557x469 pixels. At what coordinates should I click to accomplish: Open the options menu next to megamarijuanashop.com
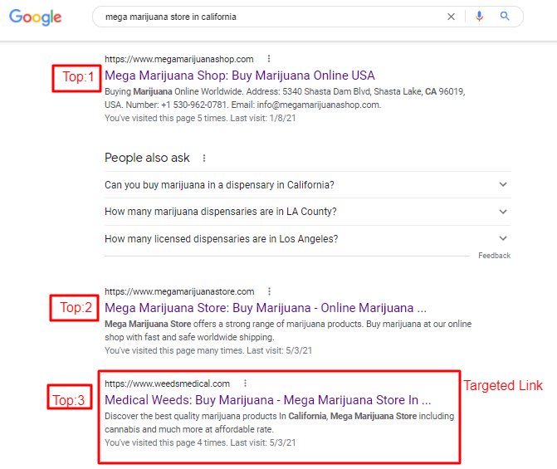(x=269, y=59)
